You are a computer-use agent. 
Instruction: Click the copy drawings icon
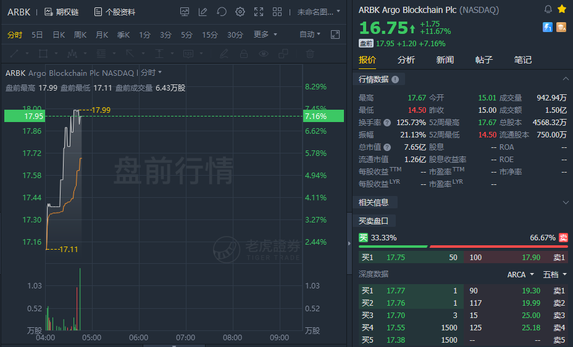click(283, 54)
